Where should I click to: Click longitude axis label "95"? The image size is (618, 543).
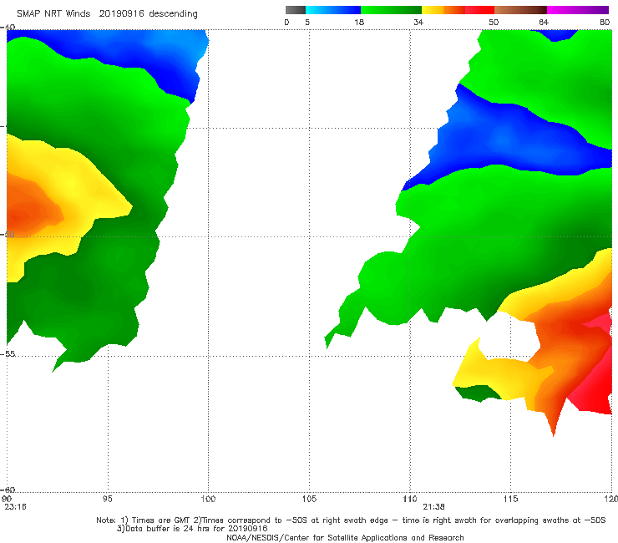point(107,499)
